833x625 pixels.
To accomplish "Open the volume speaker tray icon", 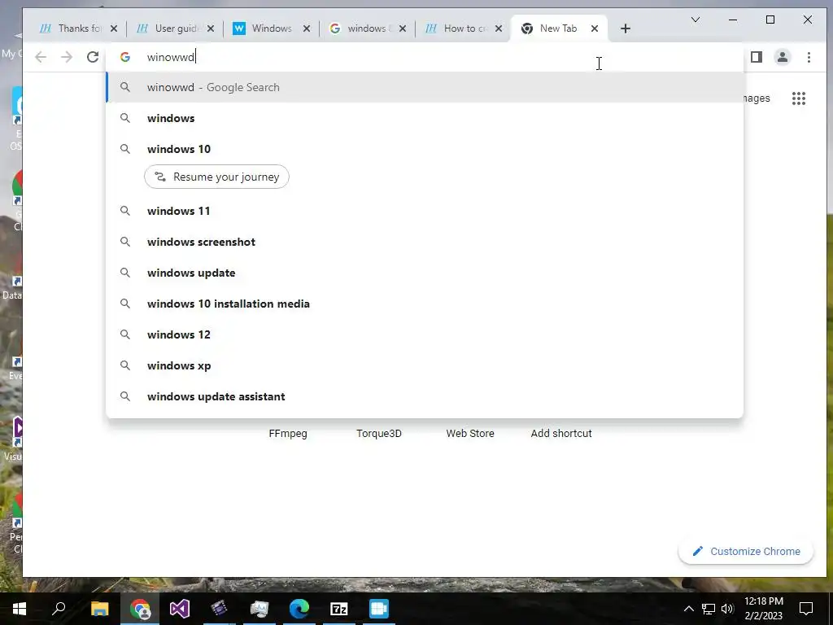I will (x=727, y=609).
